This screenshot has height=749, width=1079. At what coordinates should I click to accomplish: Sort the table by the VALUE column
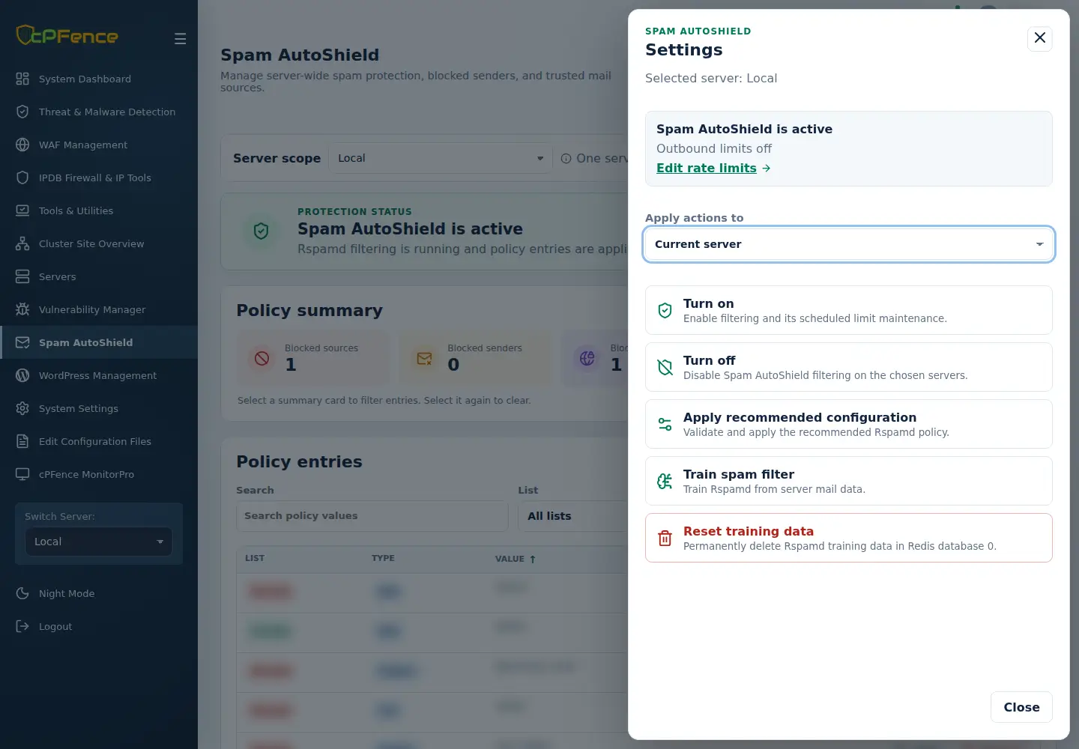tap(516, 559)
